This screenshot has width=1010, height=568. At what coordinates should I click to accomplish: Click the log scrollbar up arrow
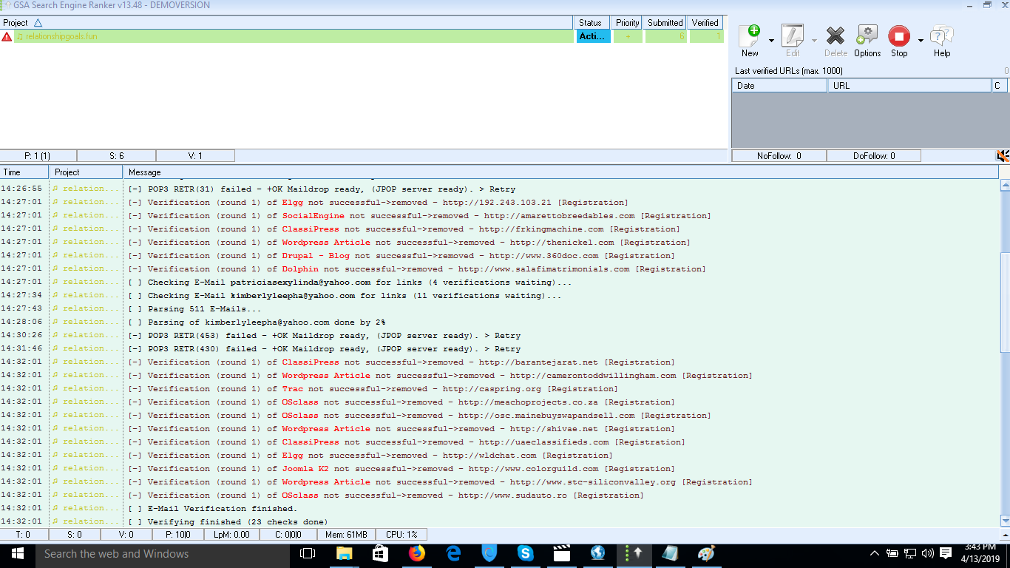(1004, 186)
